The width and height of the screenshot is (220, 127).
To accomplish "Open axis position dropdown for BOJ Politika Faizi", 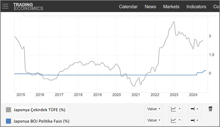I will coord(194,120).
